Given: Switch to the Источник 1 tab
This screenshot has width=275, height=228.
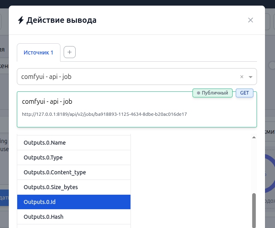Looking at the screenshot, I should tap(38, 52).
